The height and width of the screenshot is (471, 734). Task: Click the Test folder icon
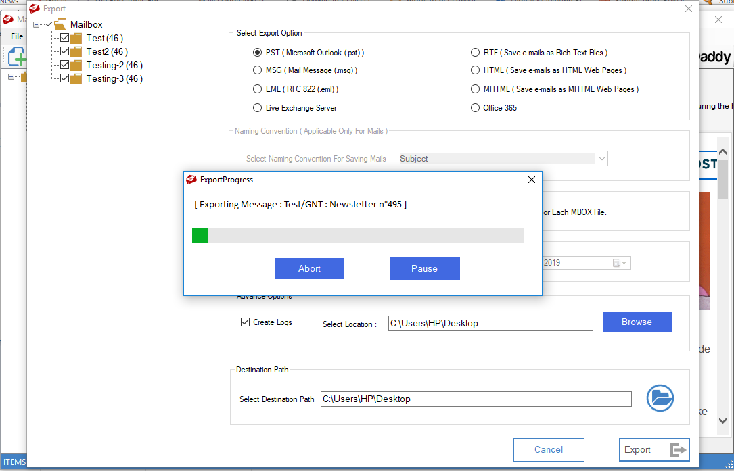pos(76,38)
